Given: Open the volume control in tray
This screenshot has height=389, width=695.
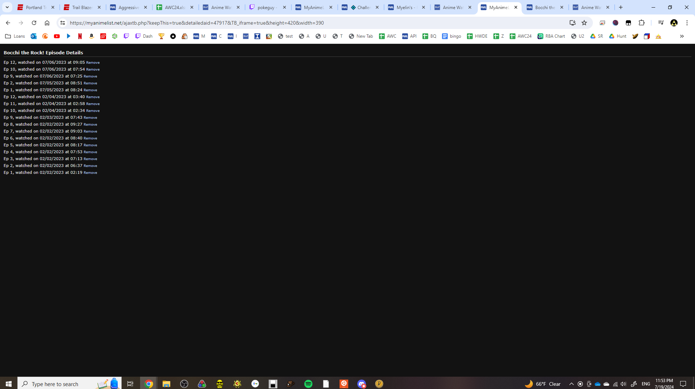Looking at the screenshot, I should (623, 384).
